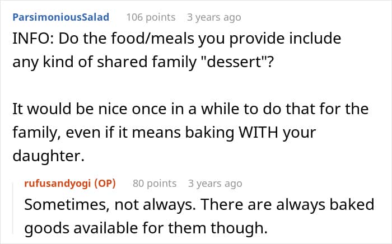The image size is (392, 244).
Task: Open the reply's 3 years ago permalink
Action: (x=215, y=184)
